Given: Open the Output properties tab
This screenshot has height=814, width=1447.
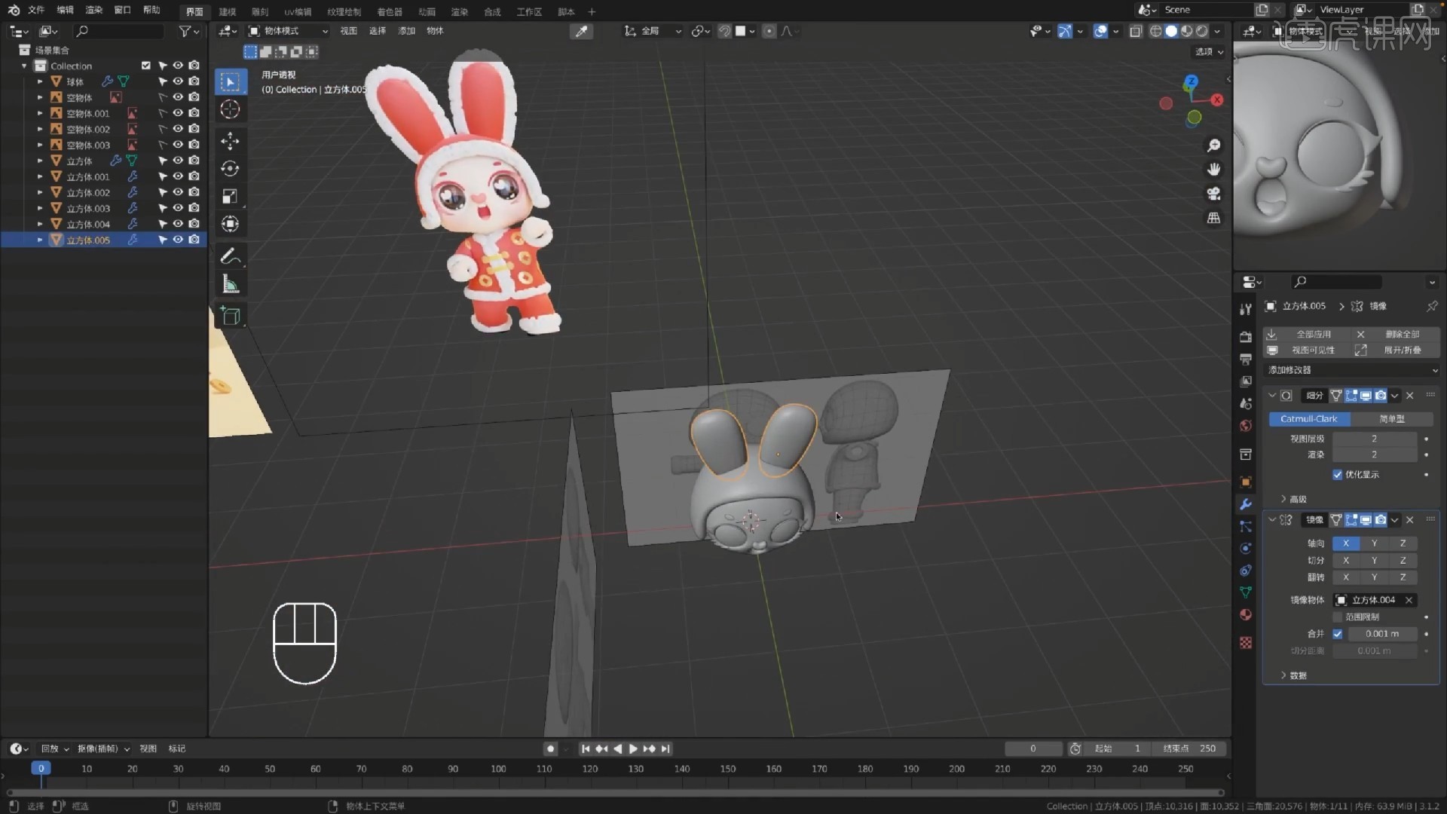Looking at the screenshot, I should coord(1246,359).
